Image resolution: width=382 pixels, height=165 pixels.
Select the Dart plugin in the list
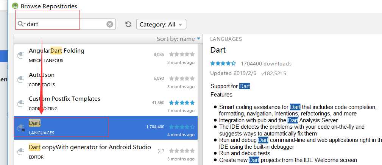(106, 128)
